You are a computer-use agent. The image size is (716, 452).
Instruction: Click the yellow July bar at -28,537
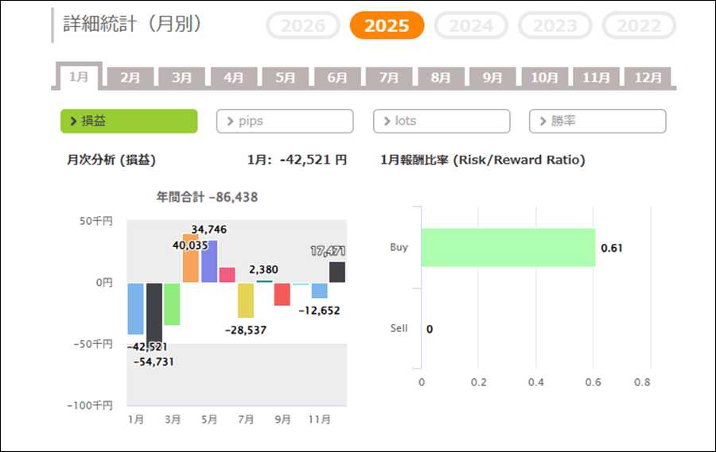[246, 300]
